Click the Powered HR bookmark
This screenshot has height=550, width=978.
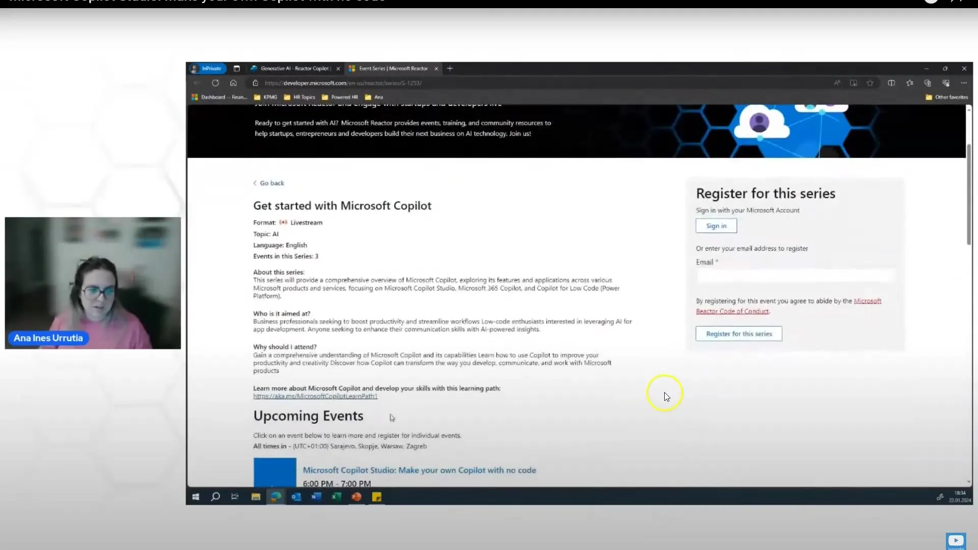[x=343, y=97]
